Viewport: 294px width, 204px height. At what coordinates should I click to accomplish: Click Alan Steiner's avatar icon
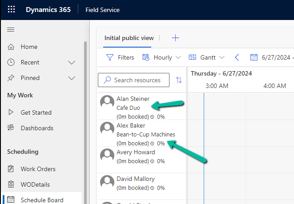(x=107, y=102)
